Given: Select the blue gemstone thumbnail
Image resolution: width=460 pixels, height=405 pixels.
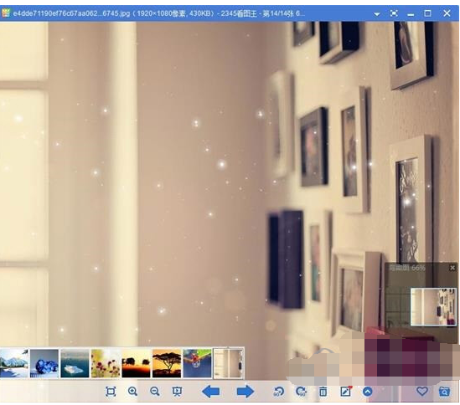Looking at the screenshot, I should point(44,363).
